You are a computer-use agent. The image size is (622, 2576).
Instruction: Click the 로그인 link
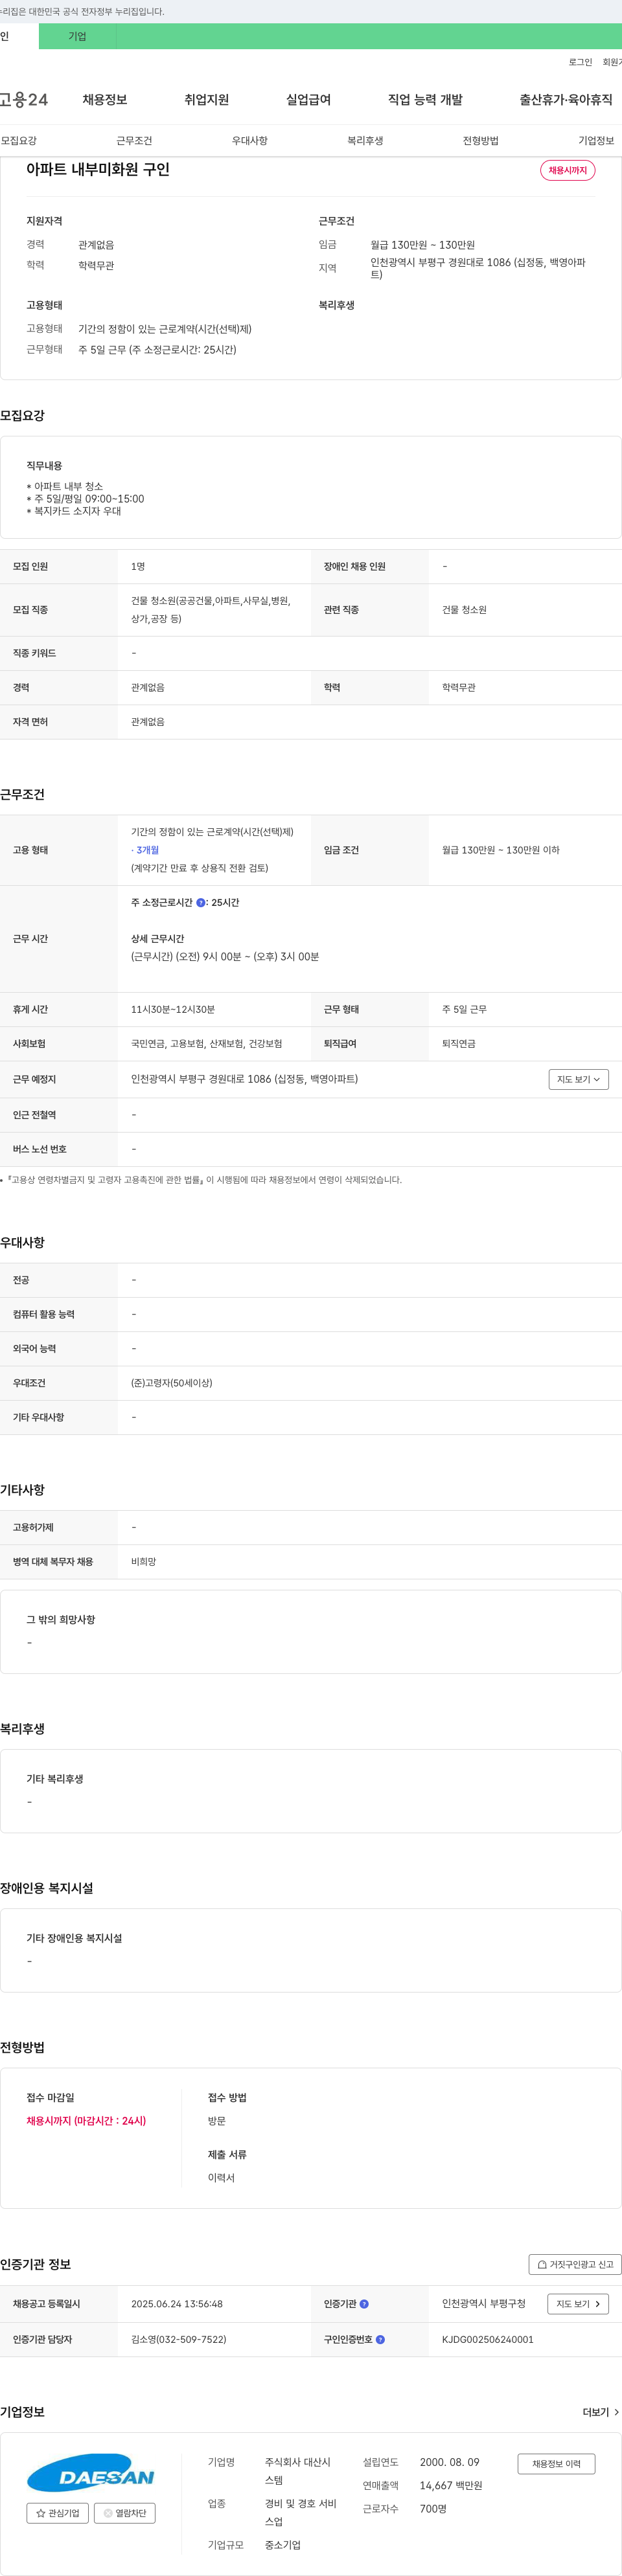(580, 62)
